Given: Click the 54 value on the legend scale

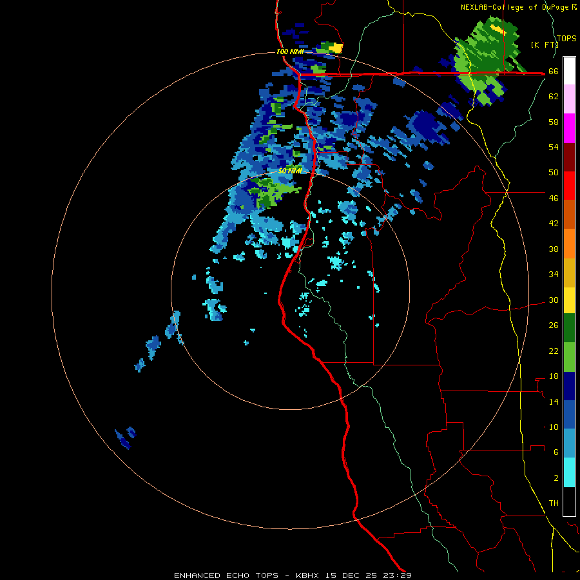Looking at the screenshot, I should point(554,147).
